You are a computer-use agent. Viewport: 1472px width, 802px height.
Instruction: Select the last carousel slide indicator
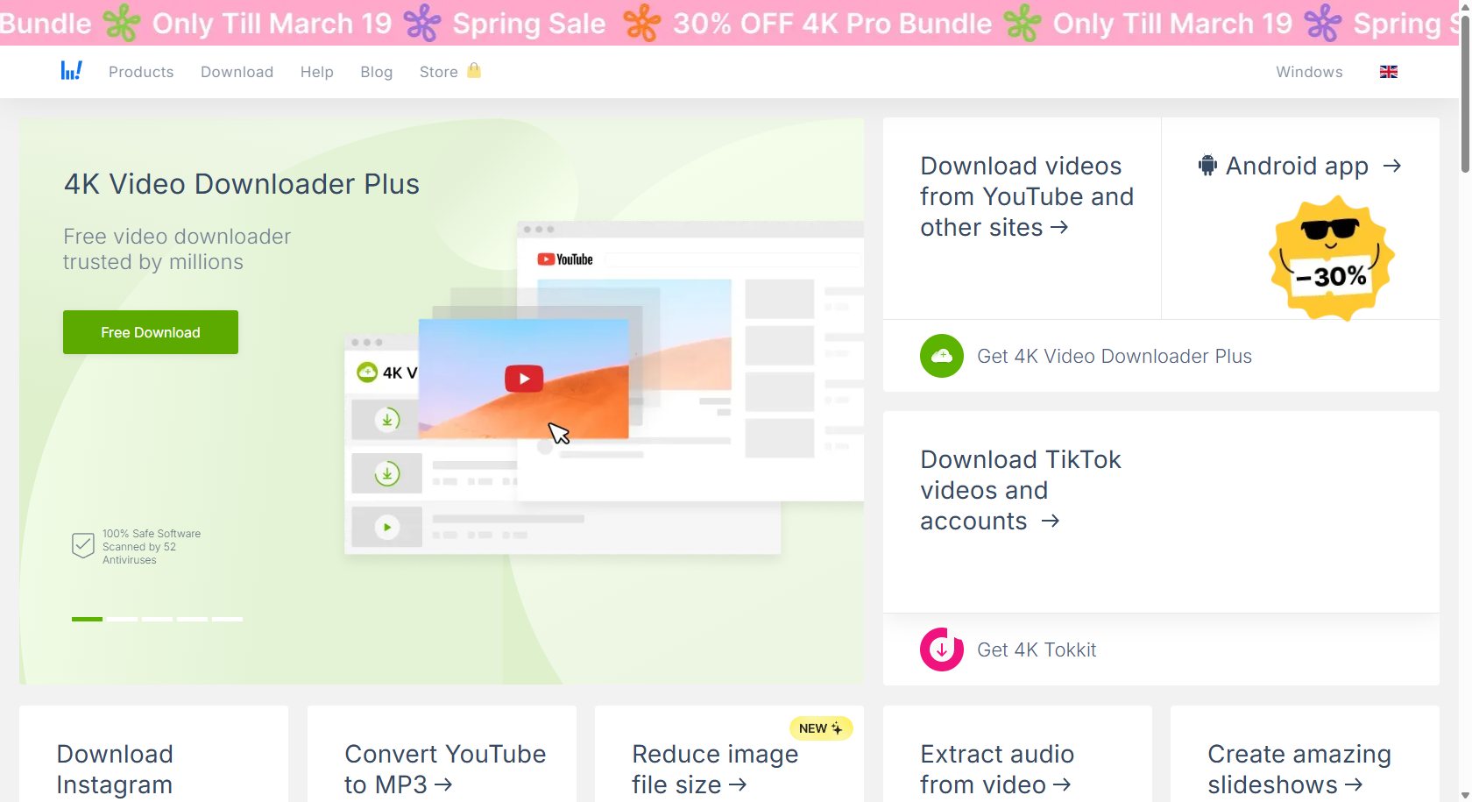227,619
